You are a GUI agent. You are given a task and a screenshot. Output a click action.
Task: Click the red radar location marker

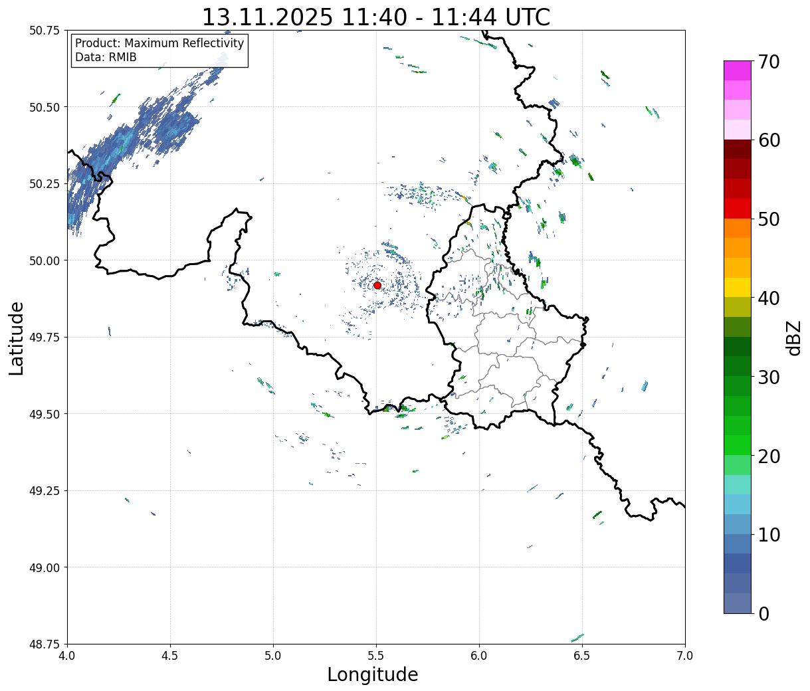(377, 285)
